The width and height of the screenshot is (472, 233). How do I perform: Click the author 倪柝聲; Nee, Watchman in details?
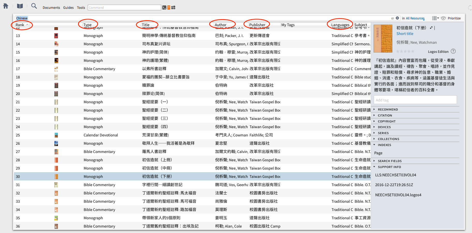[x=417, y=42]
